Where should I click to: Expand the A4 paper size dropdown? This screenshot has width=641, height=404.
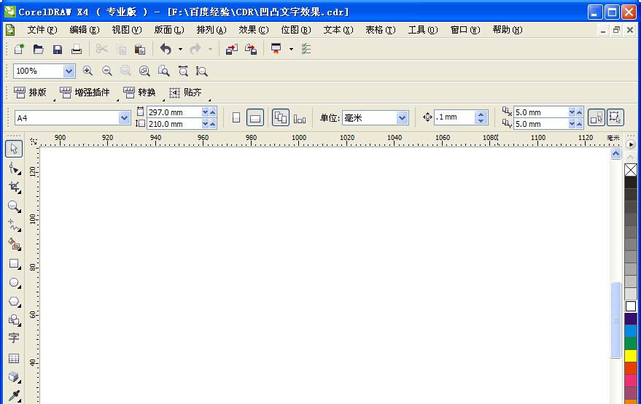(124, 118)
